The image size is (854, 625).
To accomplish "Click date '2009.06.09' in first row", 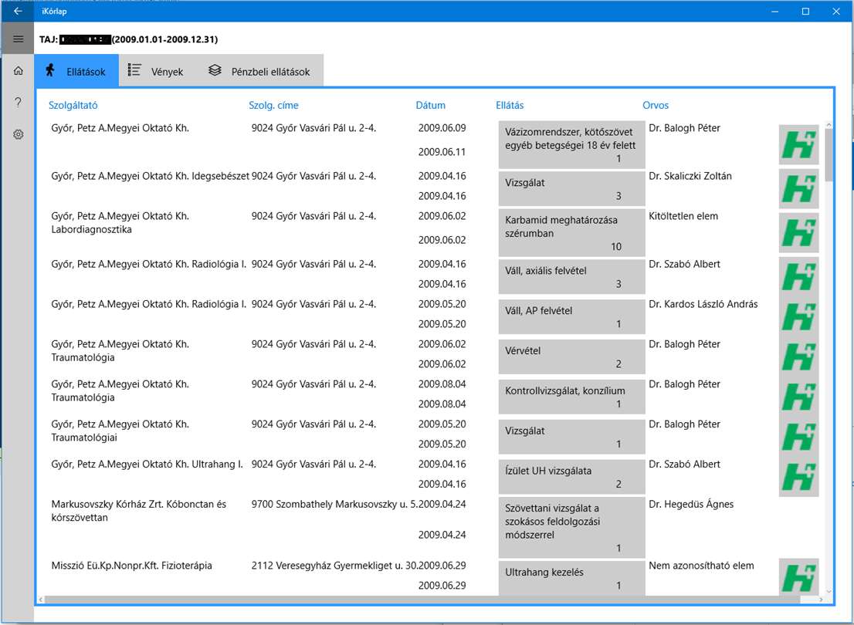I will [x=442, y=128].
